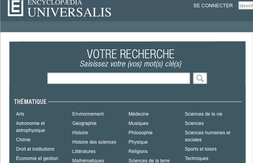Viewport: 253px width, 163px height.
Task: Open the Physique theme
Action: click(138, 142)
